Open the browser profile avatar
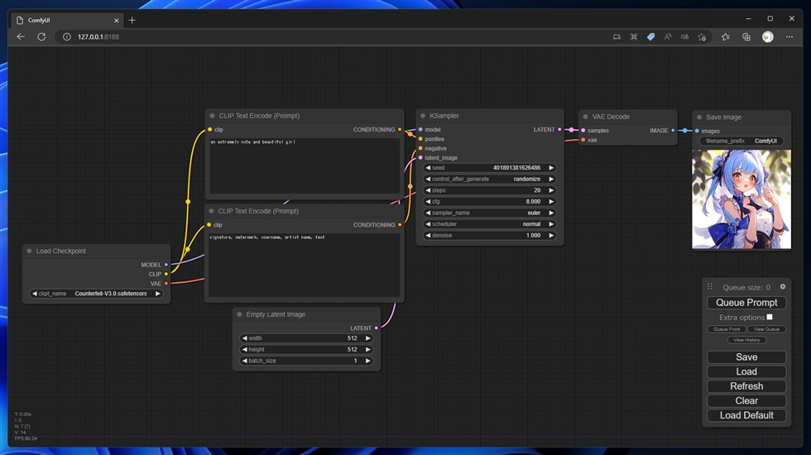 point(767,37)
